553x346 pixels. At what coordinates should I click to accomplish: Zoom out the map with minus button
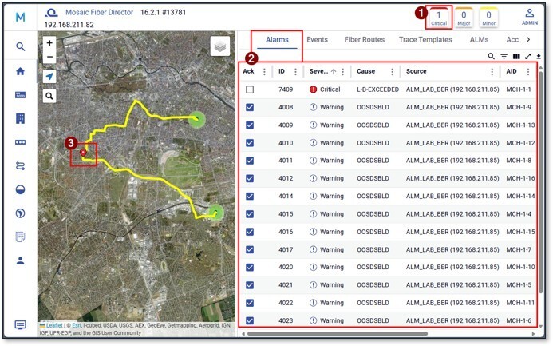coord(49,57)
